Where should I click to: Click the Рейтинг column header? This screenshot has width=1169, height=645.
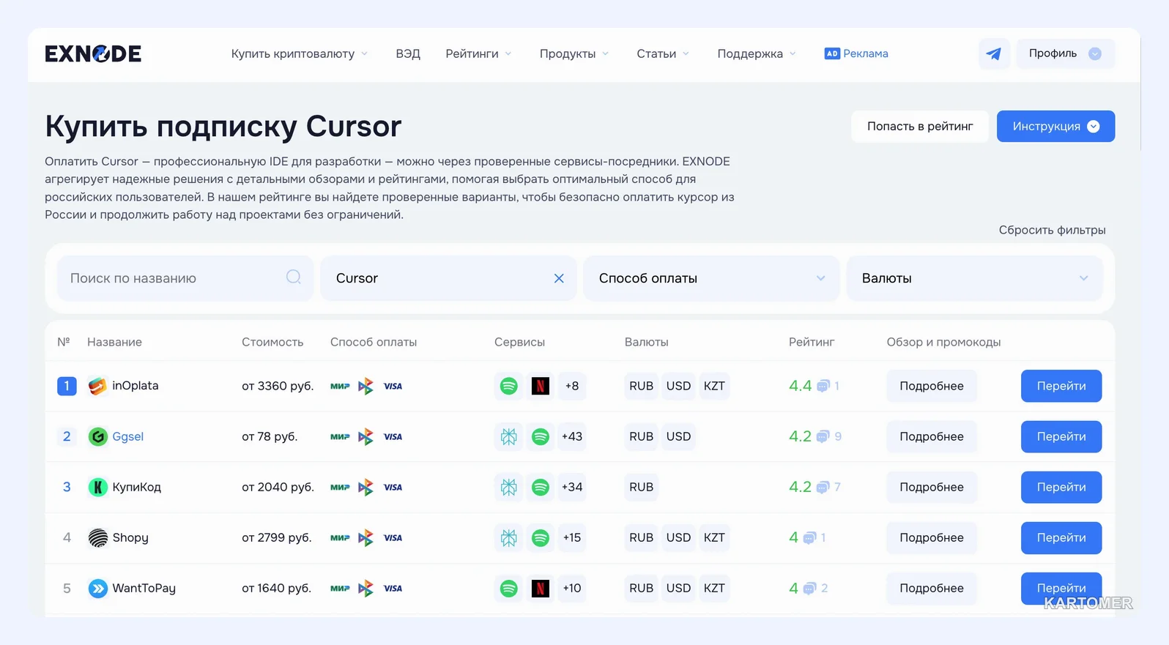[812, 342]
